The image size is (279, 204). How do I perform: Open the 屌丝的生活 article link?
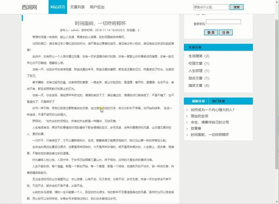tap(199, 116)
